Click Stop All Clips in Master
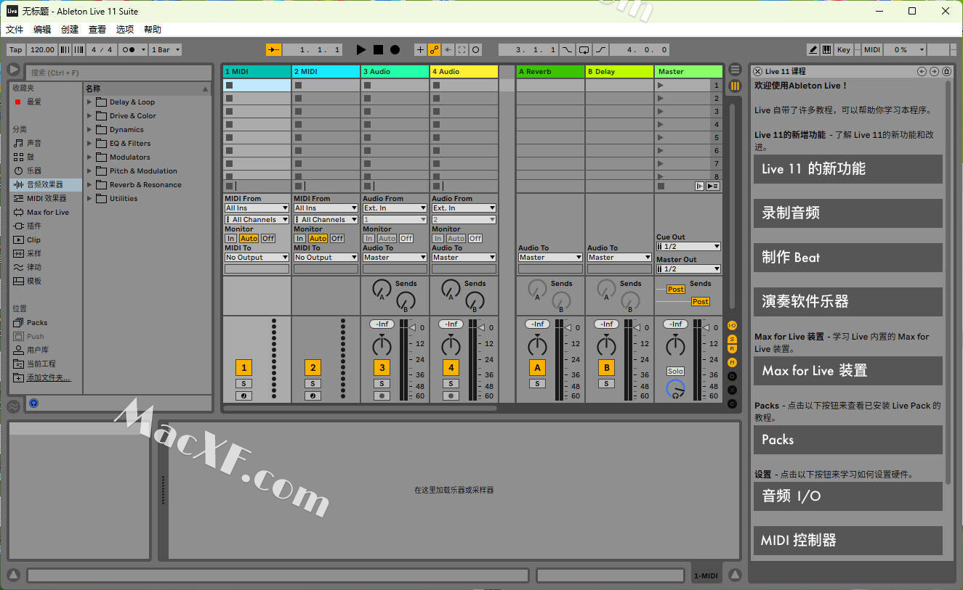Screen dimensions: 963x590 pos(660,186)
